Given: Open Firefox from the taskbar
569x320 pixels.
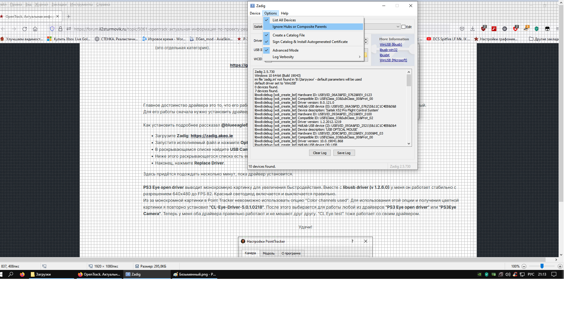Looking at the screenshot, I should tap(22, 274).
